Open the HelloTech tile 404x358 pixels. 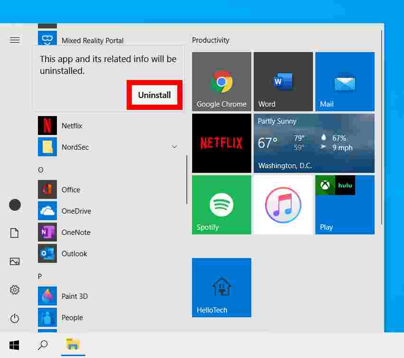pos(221,287)
